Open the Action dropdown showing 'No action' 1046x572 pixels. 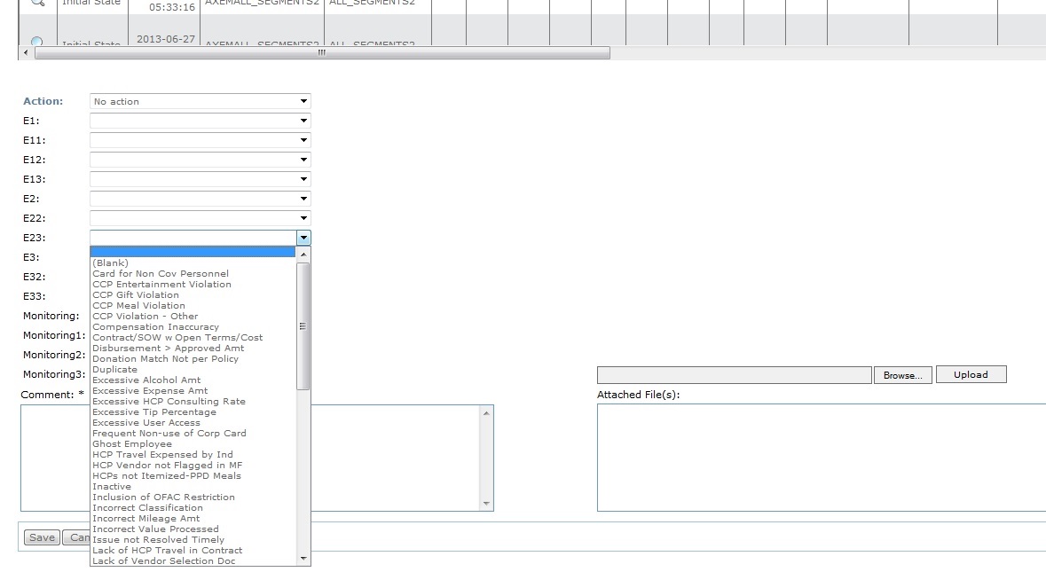click(x=304, y=101)
